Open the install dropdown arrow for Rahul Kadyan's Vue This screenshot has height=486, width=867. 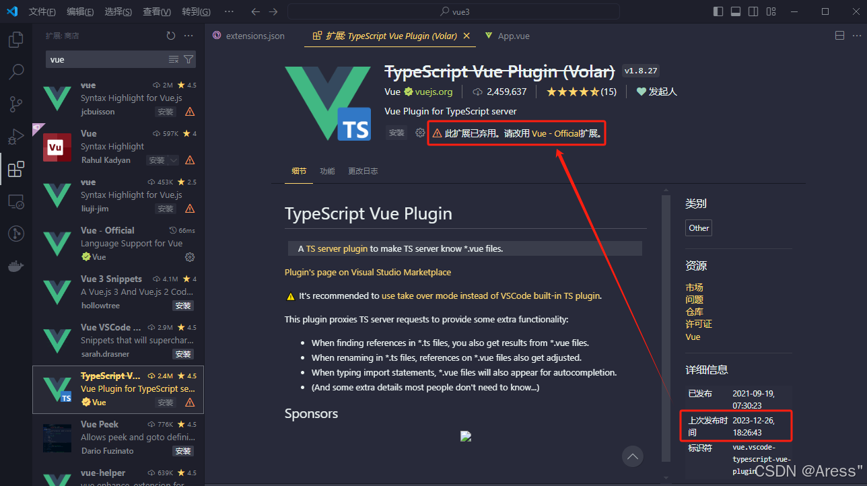click(x=174, y=160)
